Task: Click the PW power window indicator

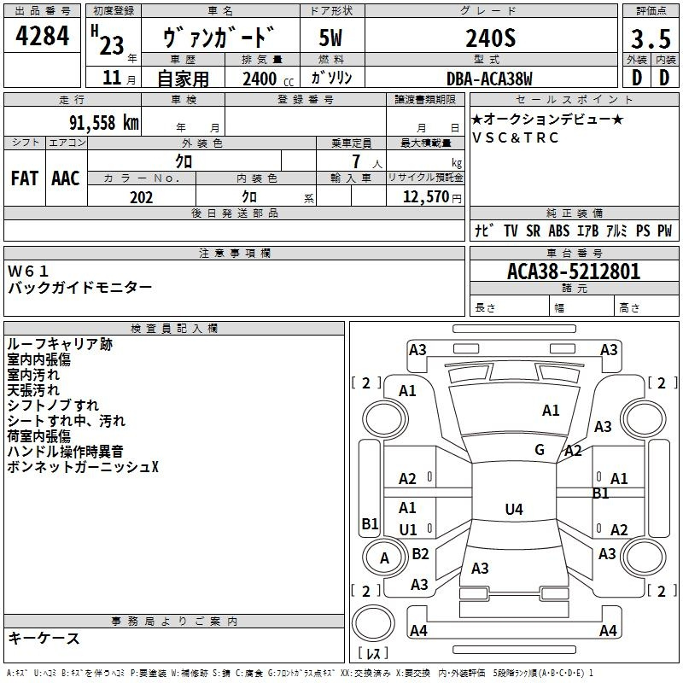Action: click(663, 231)
